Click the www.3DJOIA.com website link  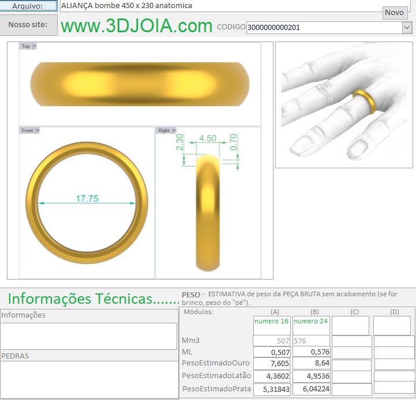(x=137, y=26)
